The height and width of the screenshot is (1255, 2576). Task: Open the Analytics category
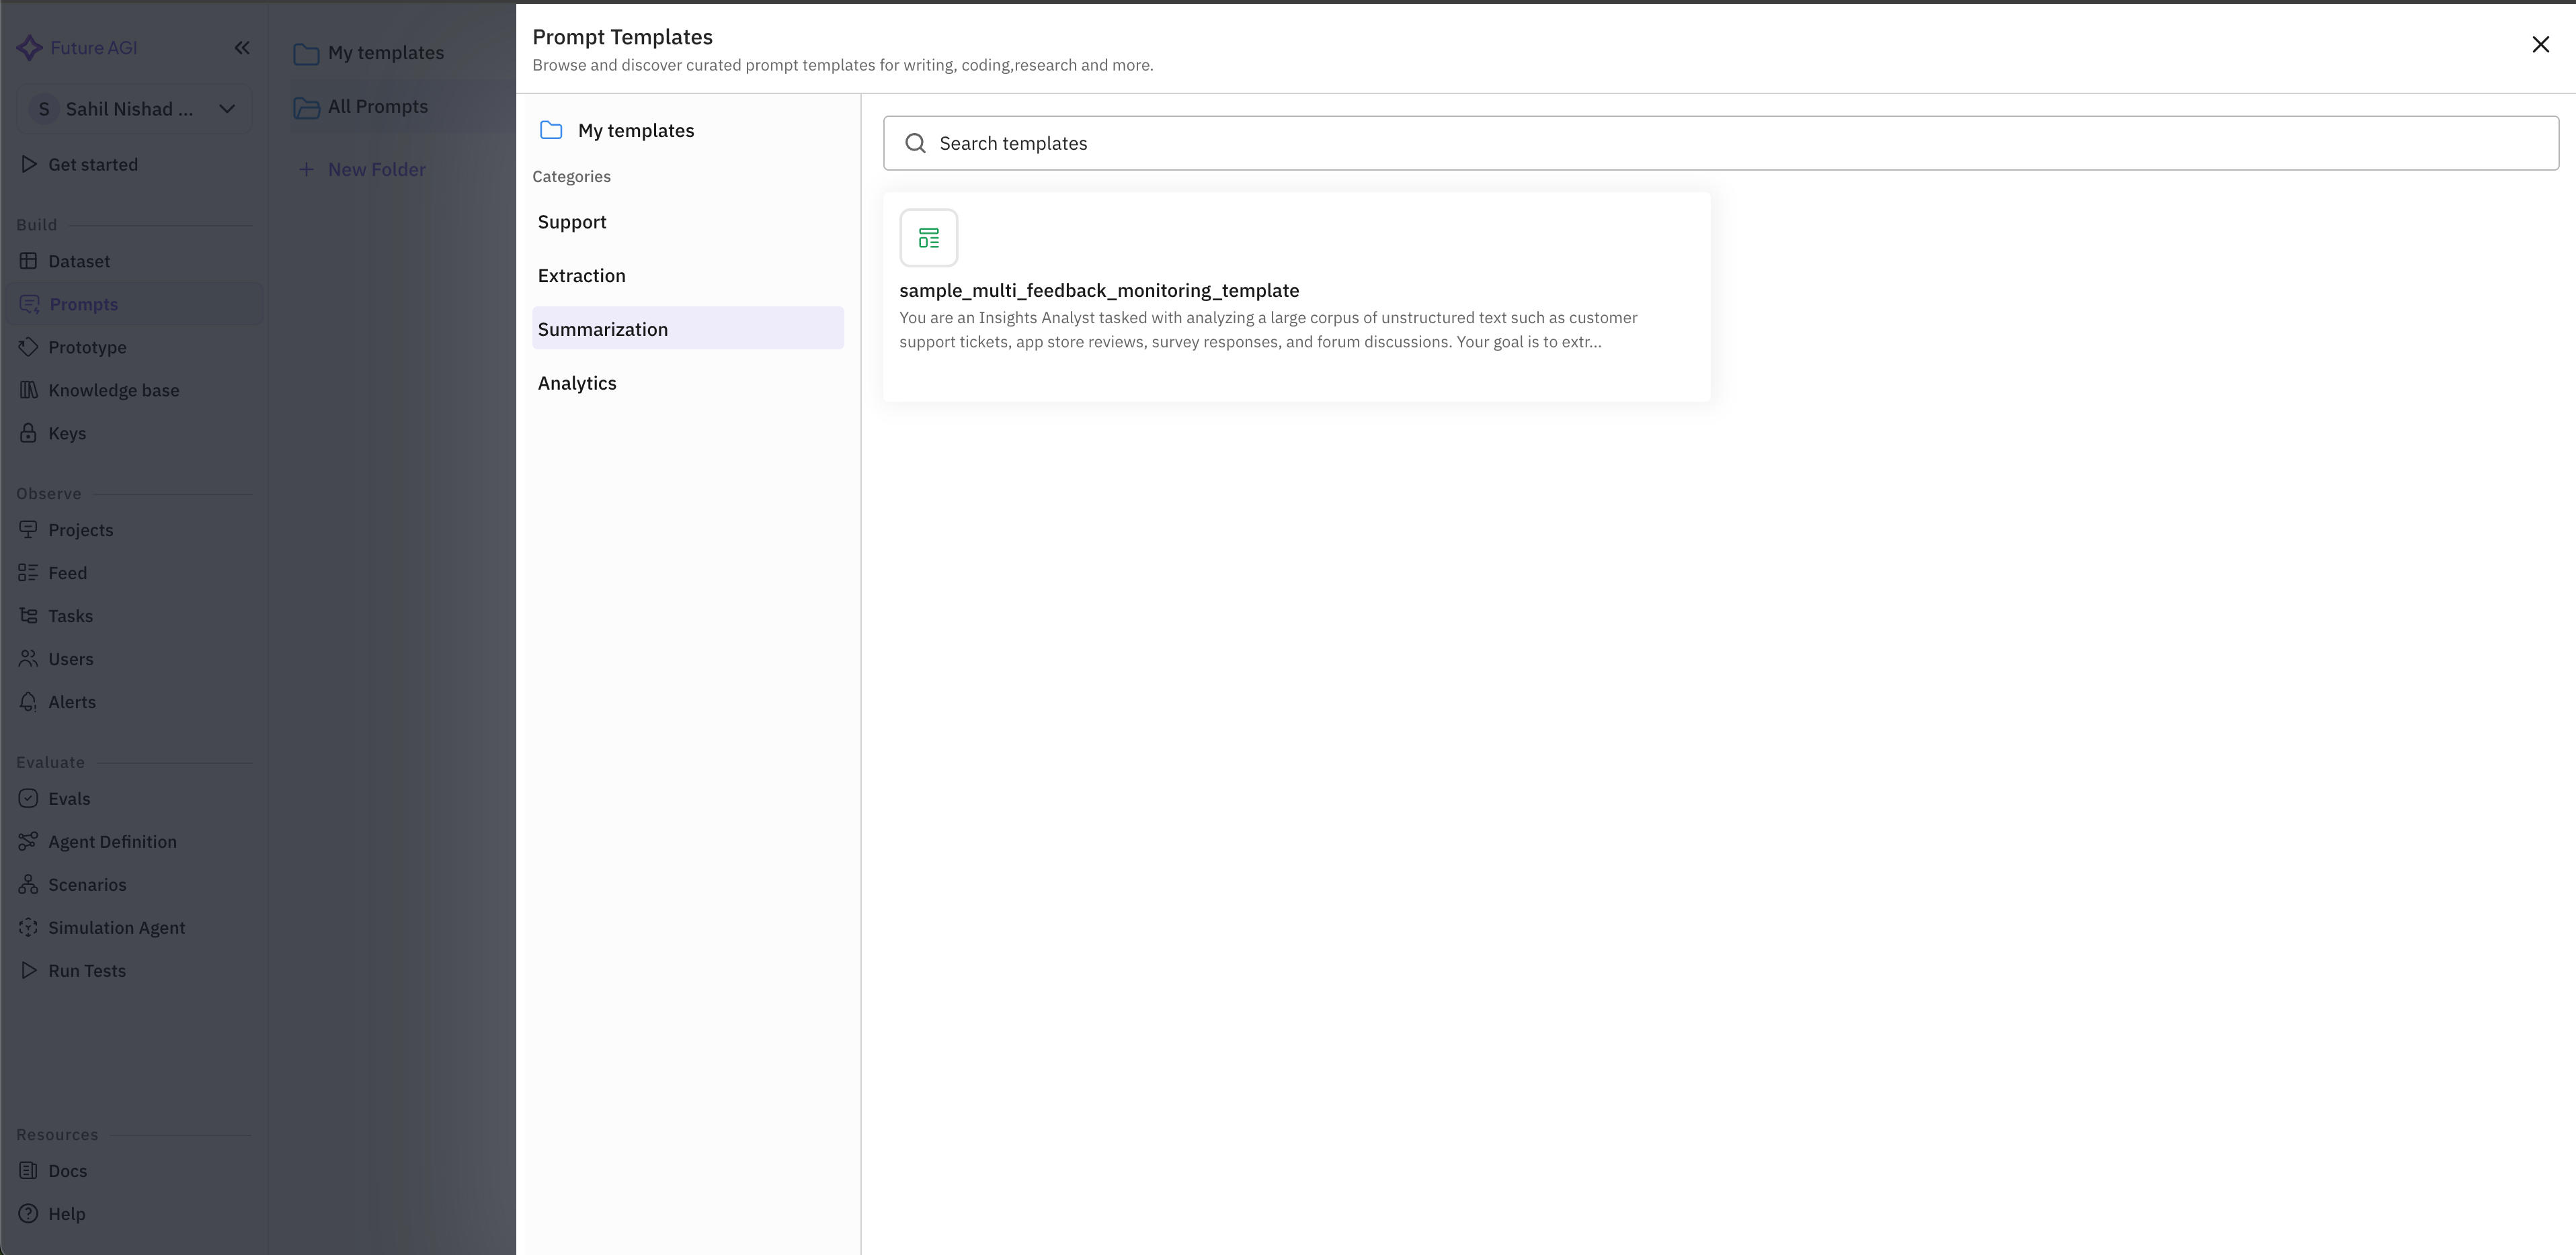[x=577, y=384]
